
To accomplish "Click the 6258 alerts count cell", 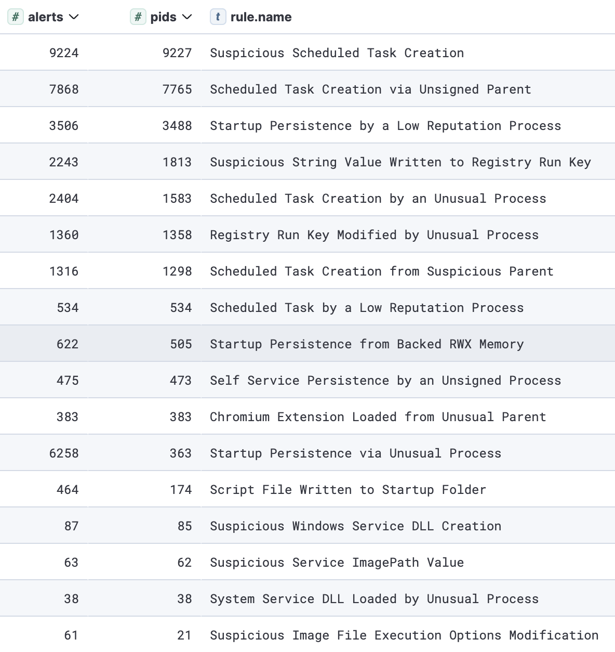I will (x=64, y=453).
